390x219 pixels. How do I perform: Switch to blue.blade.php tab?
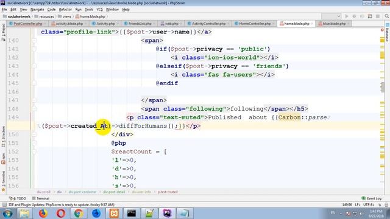tap(334, 24)
